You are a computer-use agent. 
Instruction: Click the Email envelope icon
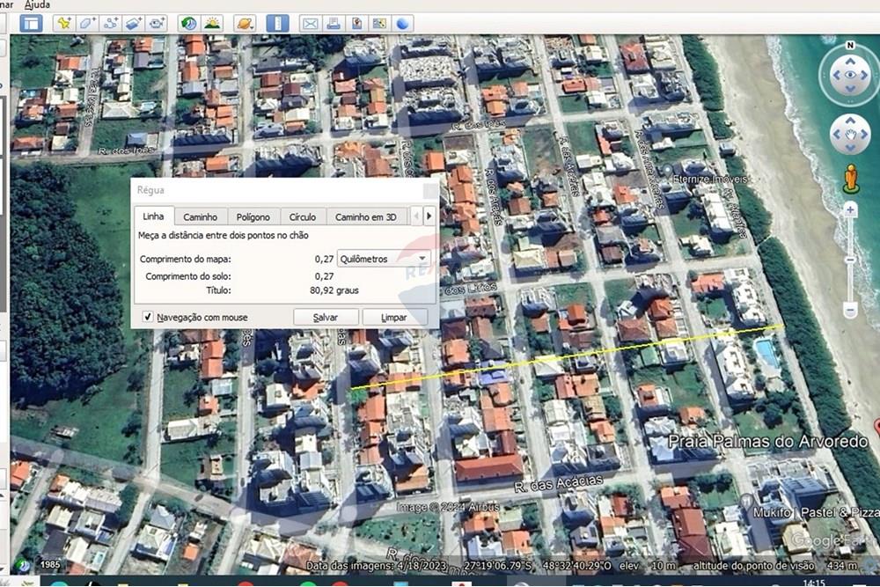pyautogui.click(x=310, y=24)
